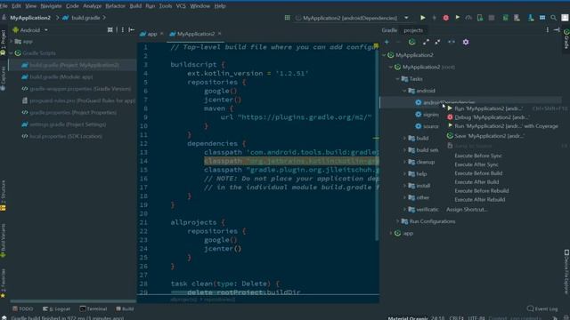Click the red Debug bug icon in the main toolbar
The image size is (570, 320).
[445, 18]
